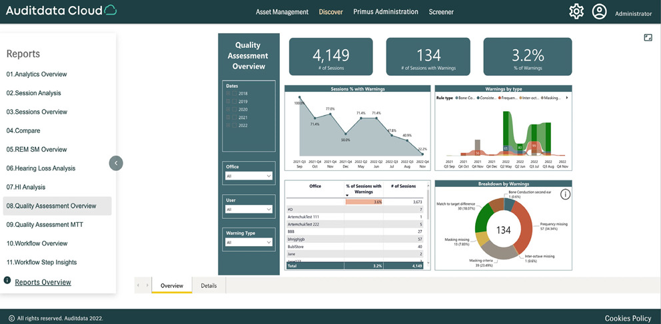Open info icon in Breakdown by Warnings
The width and height of the screenshot is (661, 324).
click(x=565, y=194)
